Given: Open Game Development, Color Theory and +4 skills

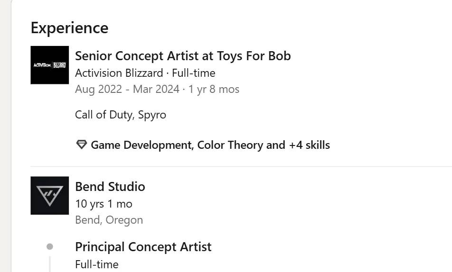Looking at the screenshot, I should [x=210, y=145].
